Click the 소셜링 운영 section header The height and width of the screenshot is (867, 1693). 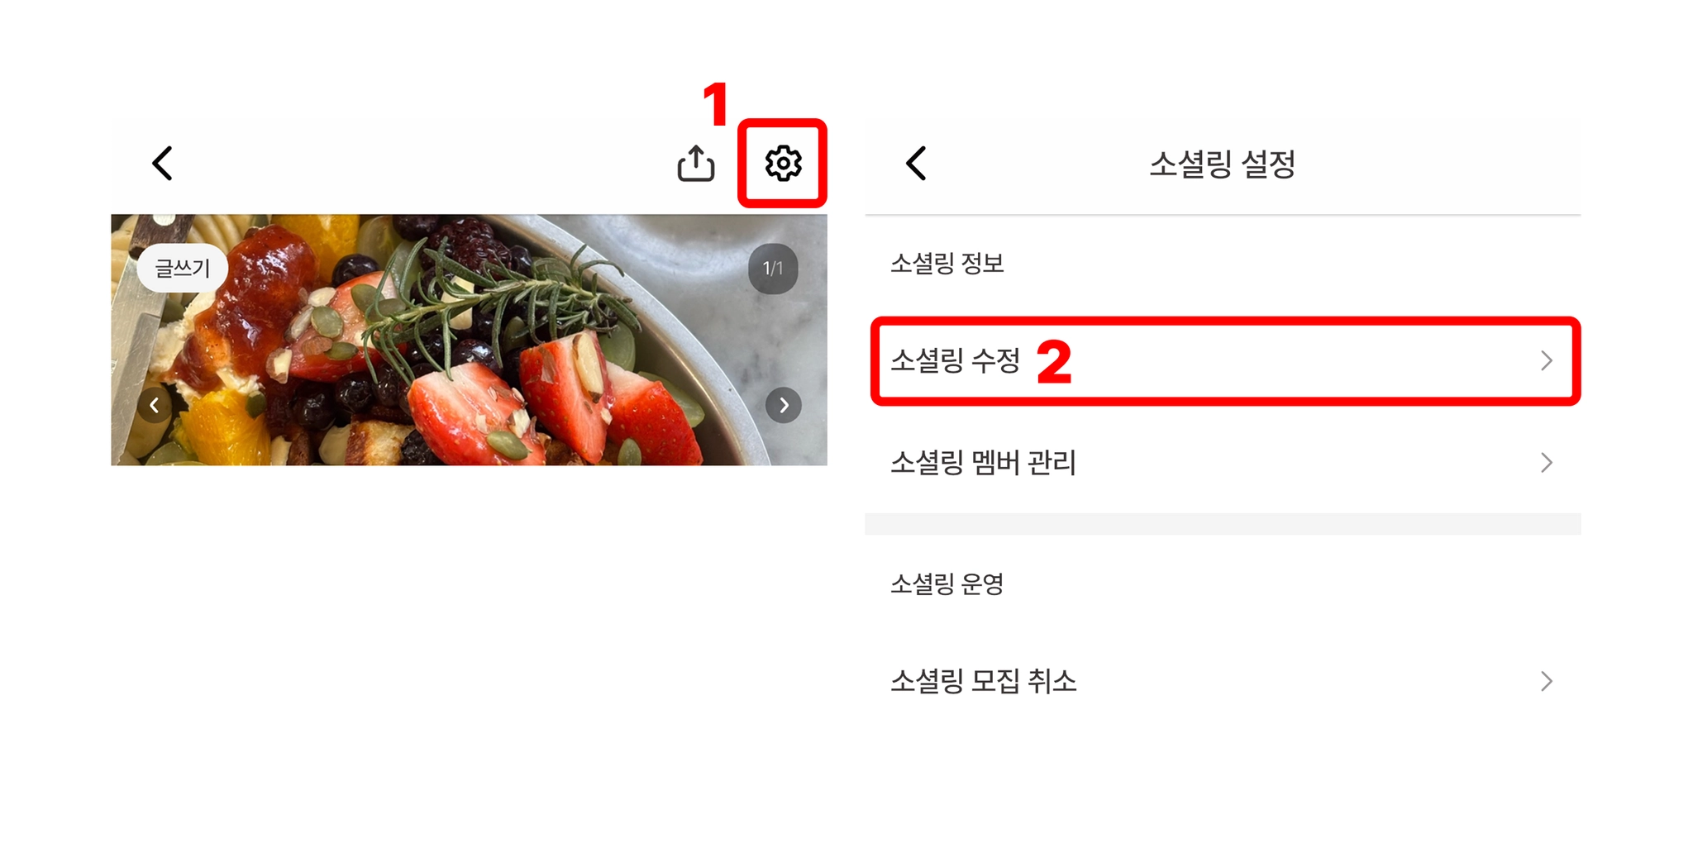coord(947,584)
